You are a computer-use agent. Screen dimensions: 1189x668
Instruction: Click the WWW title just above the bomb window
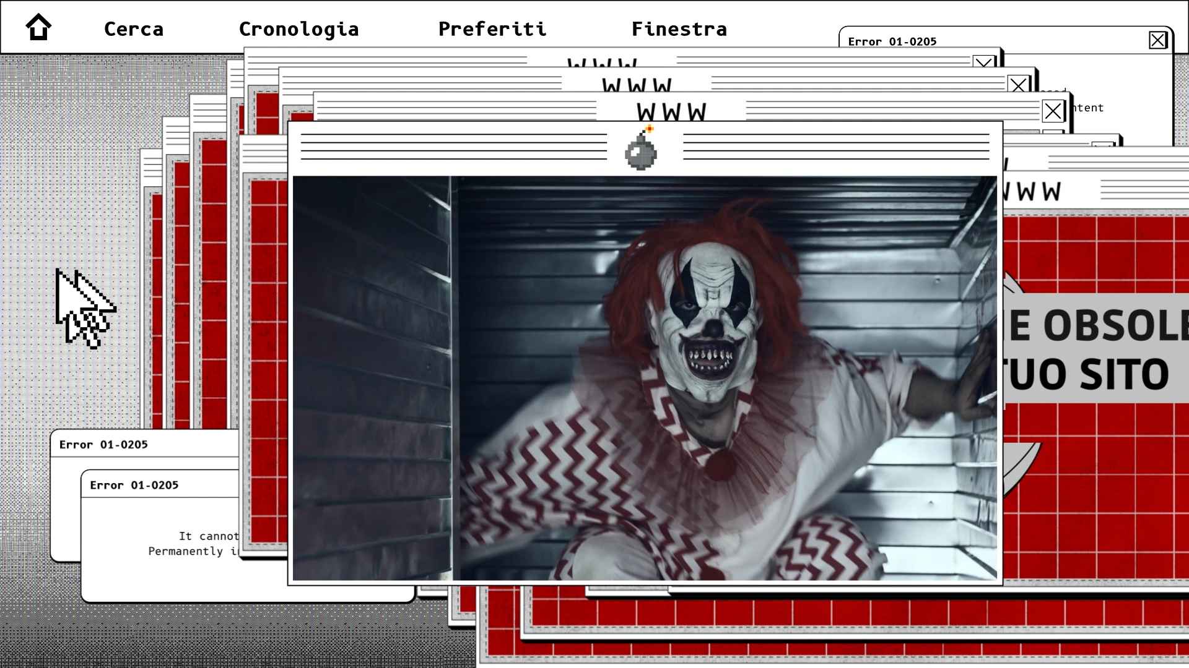(x=671, y=112)
